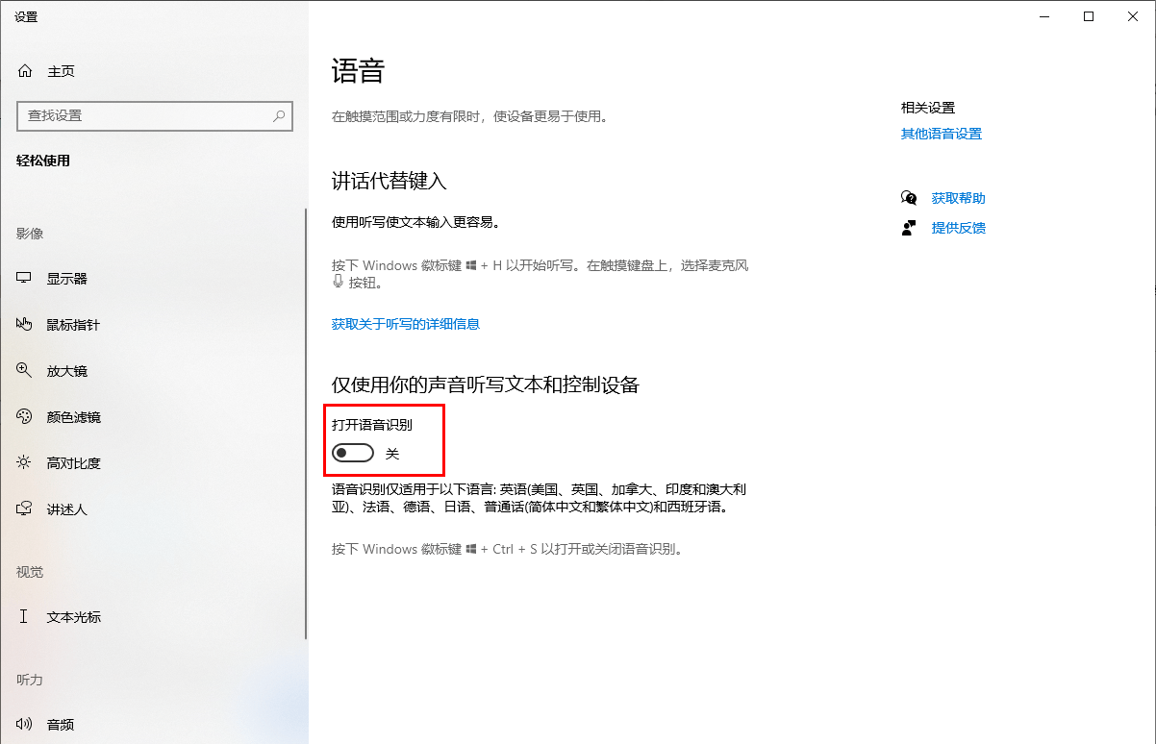Click the 讲话代替键入 heading
This screenshot has height=744, width=1156.
point(390,182)
